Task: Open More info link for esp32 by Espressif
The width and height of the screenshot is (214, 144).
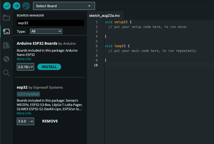Action: (24, 113)
